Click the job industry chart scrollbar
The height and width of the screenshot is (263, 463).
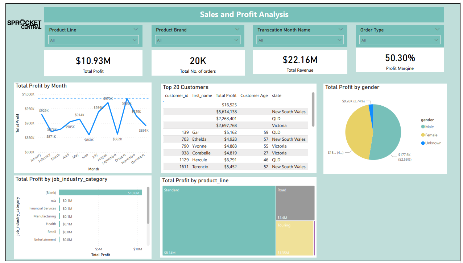(x=148, y=206)
